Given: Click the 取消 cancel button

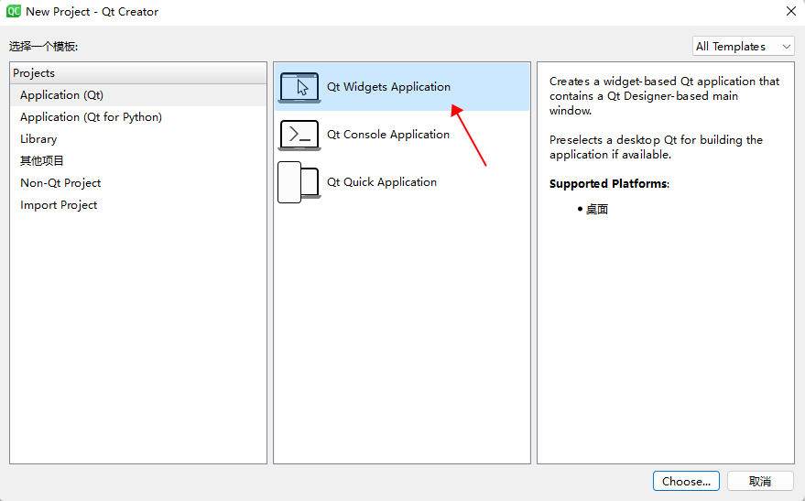Looking at the screenshot, I should click(x=760, y=482).
